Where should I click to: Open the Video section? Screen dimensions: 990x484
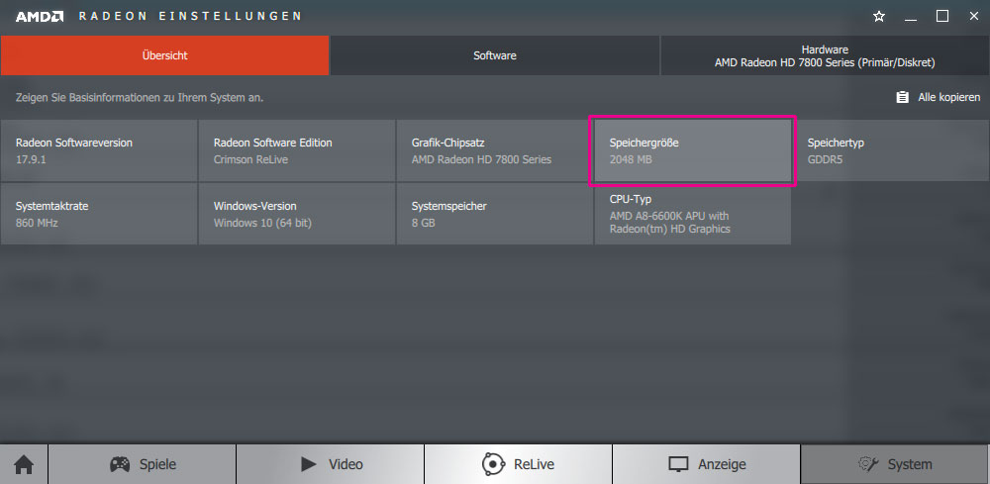pyautogui.click(x=331, y=464)
